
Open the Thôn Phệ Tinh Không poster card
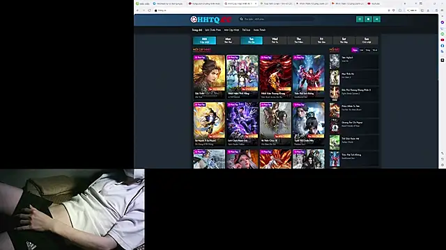[x=308, y=77]
